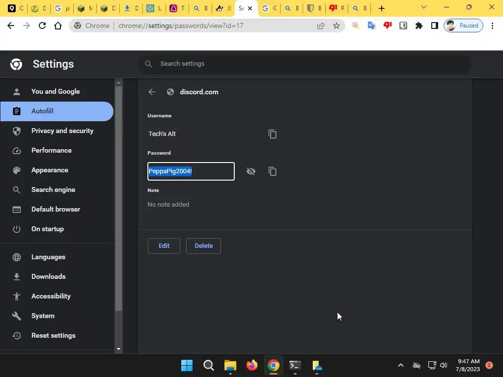The width and height of the screenshot is (503, 377).
Task: Switch to the tab with pink triangle icon
Action: pos(177,9)
